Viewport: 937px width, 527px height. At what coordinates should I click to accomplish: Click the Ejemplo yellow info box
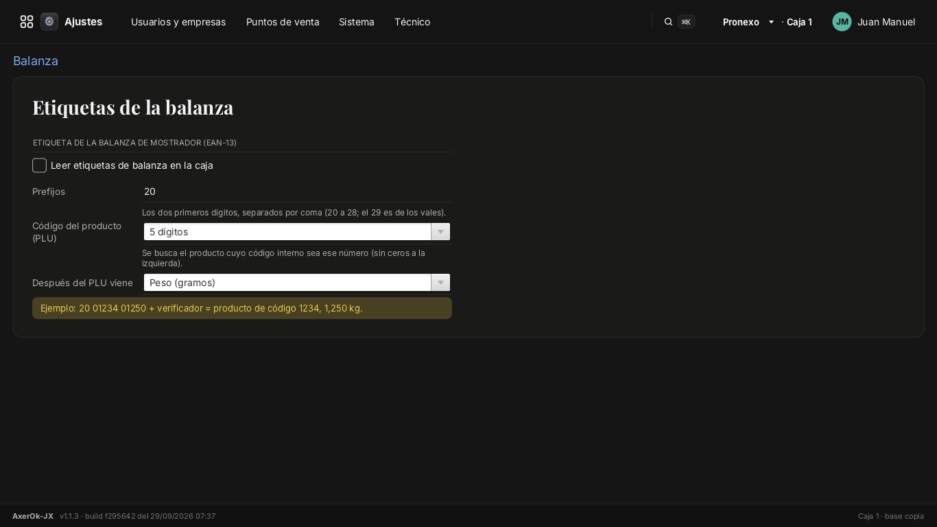pos(242,308)
